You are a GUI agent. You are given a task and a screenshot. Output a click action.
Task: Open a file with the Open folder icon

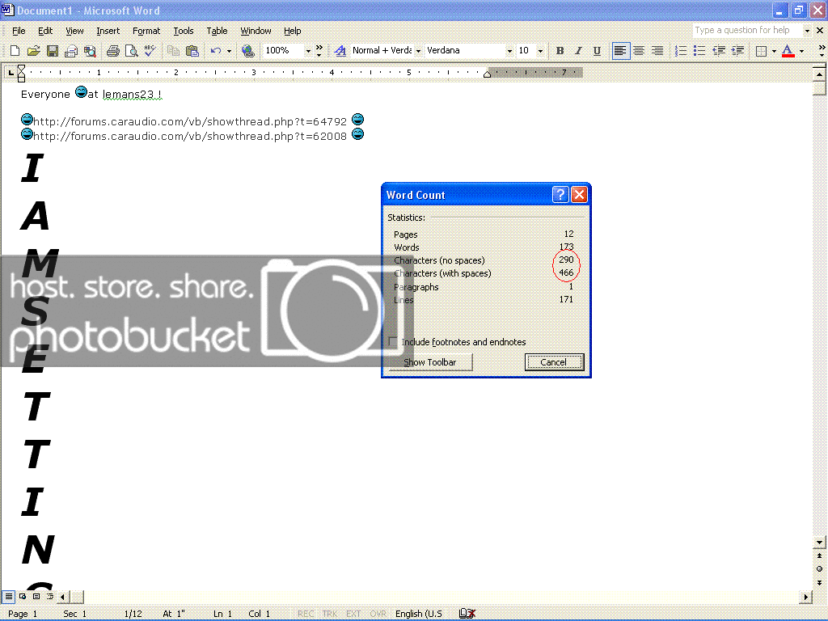point(33,51)
